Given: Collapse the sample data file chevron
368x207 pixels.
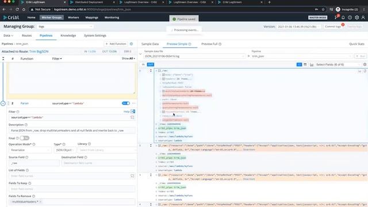Looking at the screenshot, I should [x=140, y=54].
